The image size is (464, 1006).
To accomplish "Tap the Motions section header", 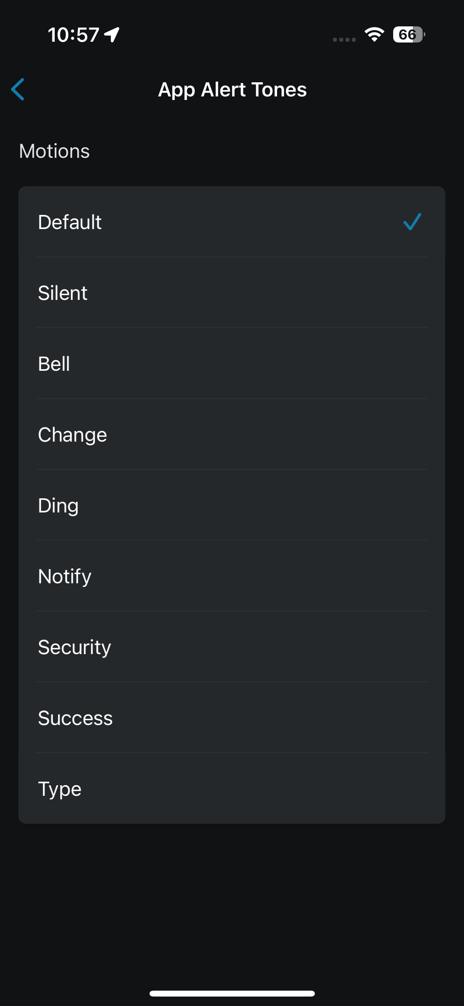I will coord(54,151).
